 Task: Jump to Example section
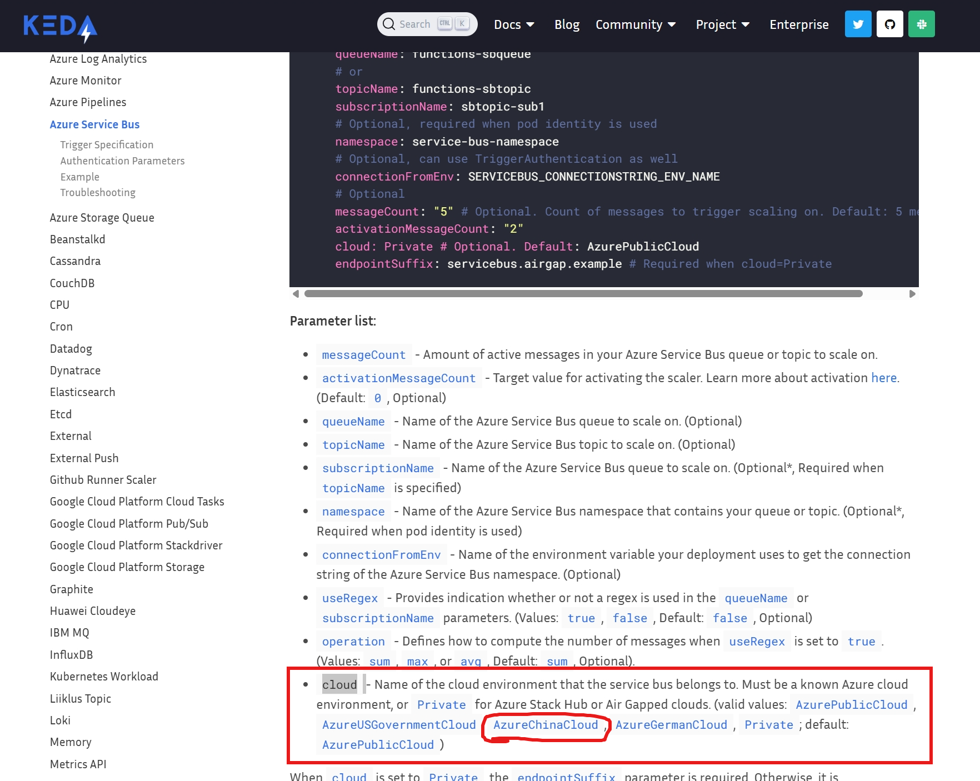80,177
